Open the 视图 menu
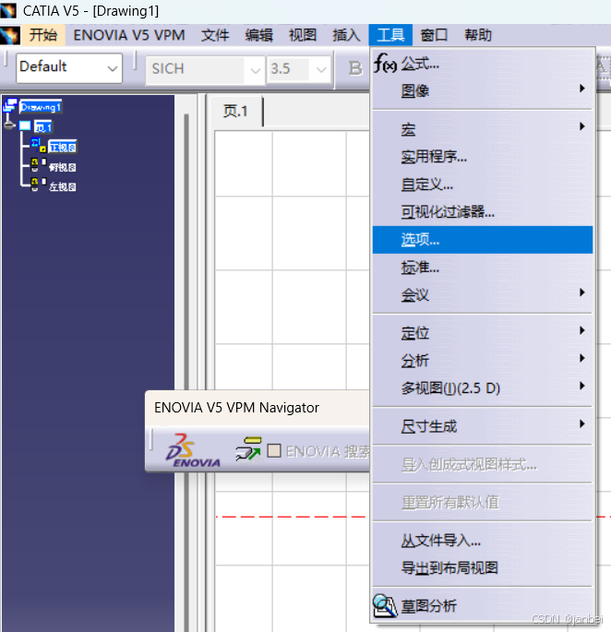This screenshot has height=632, width=611. tap(303, 35)
